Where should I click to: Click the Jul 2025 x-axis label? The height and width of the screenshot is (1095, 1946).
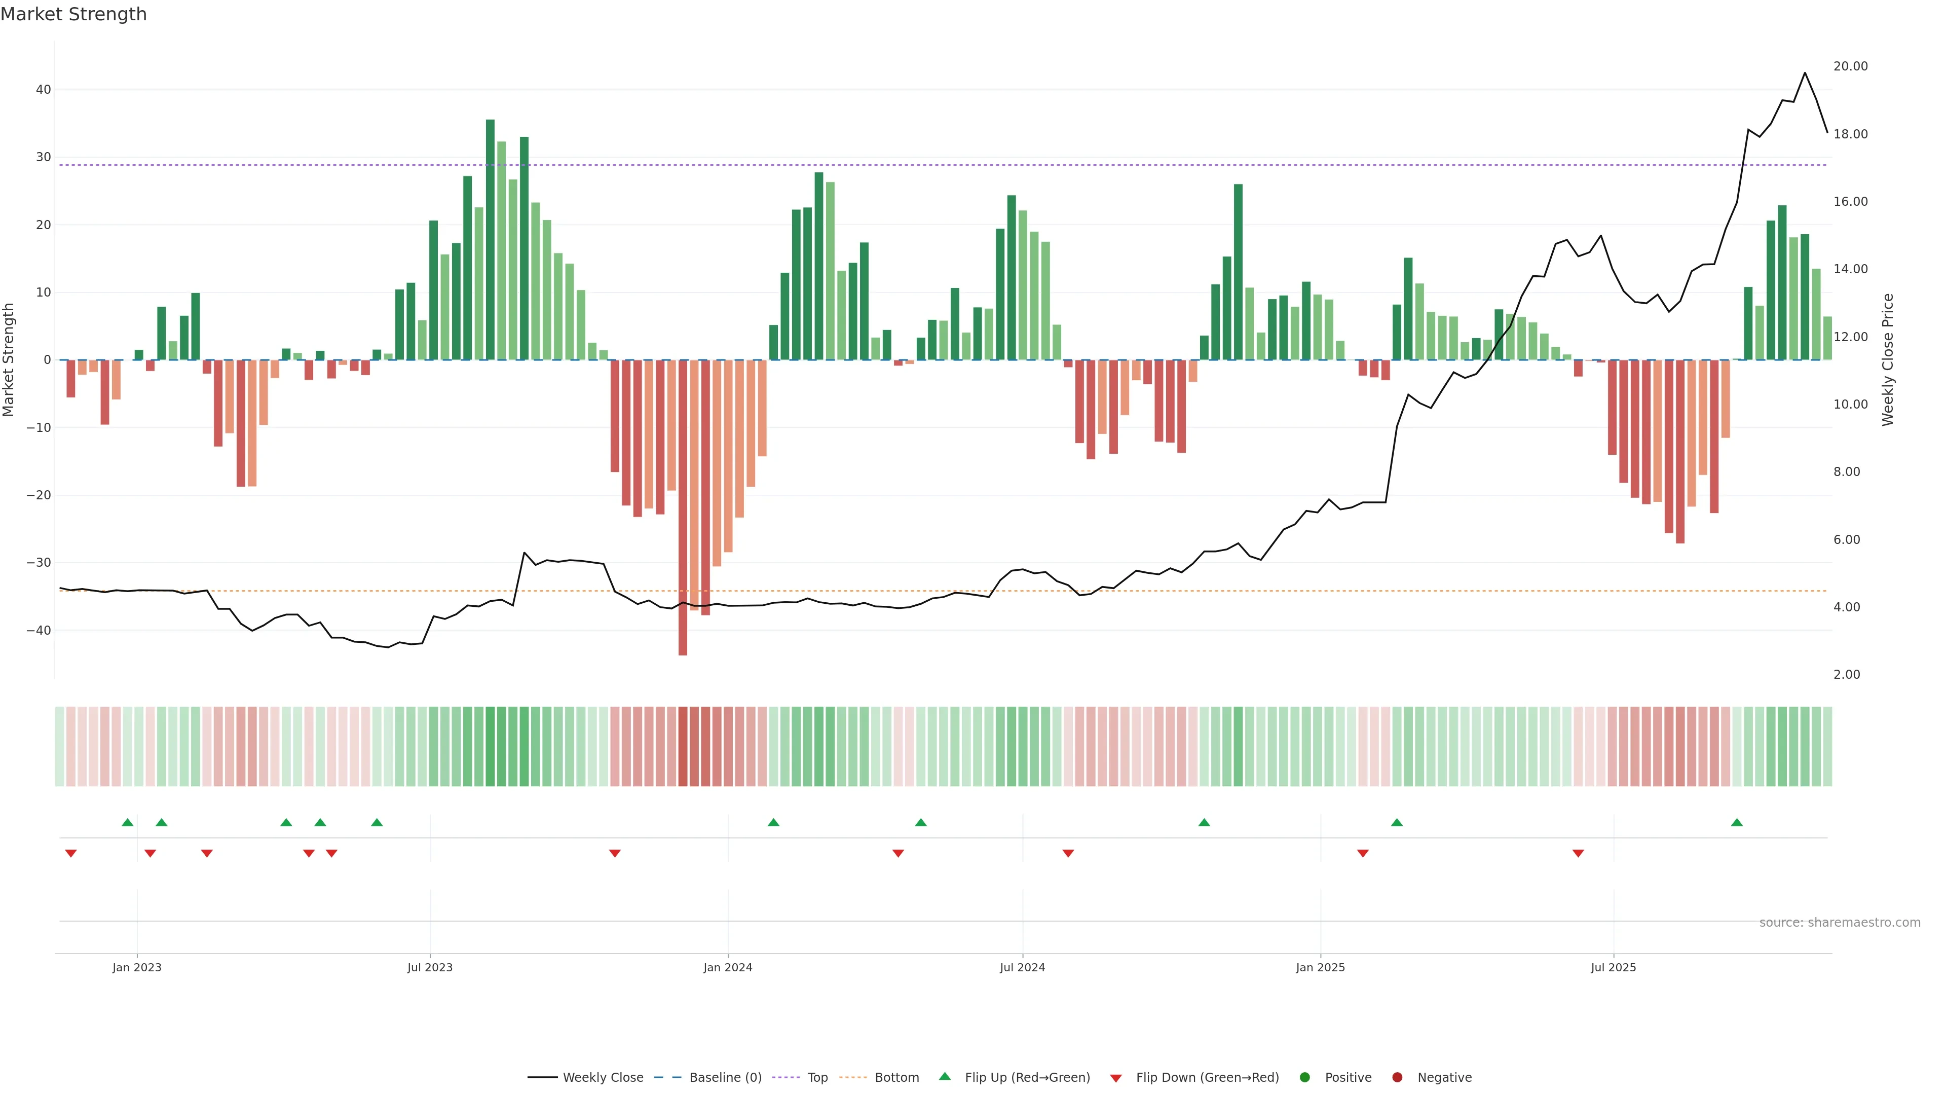point(1613,967)
